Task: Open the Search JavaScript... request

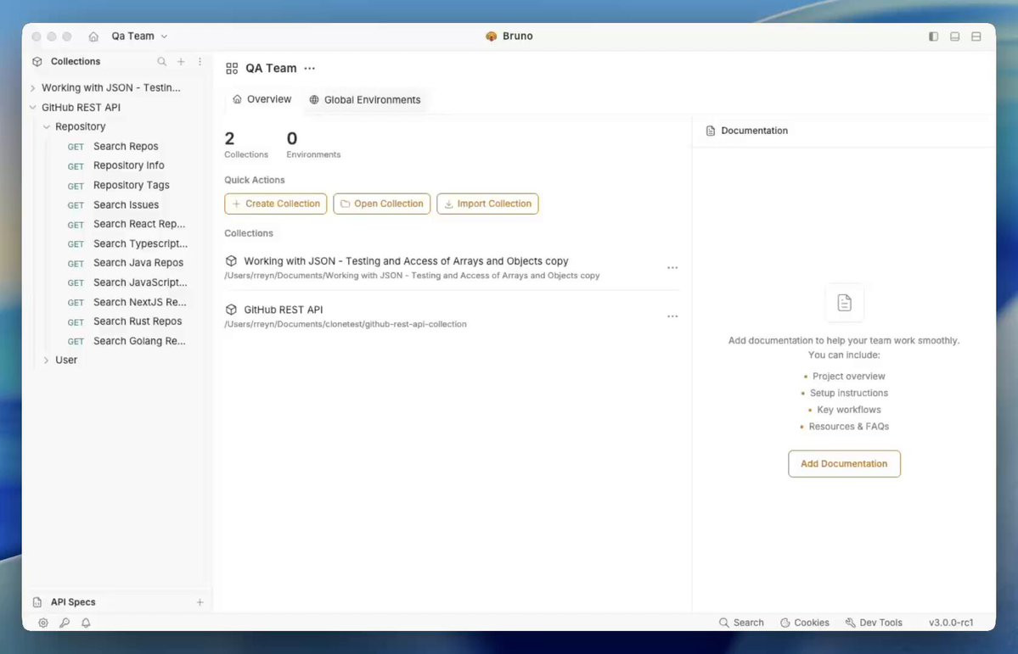Action: [x=140, y=282]
